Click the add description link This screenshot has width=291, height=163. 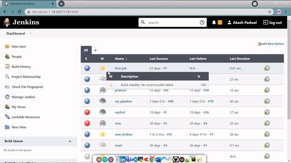click(271, 43)
